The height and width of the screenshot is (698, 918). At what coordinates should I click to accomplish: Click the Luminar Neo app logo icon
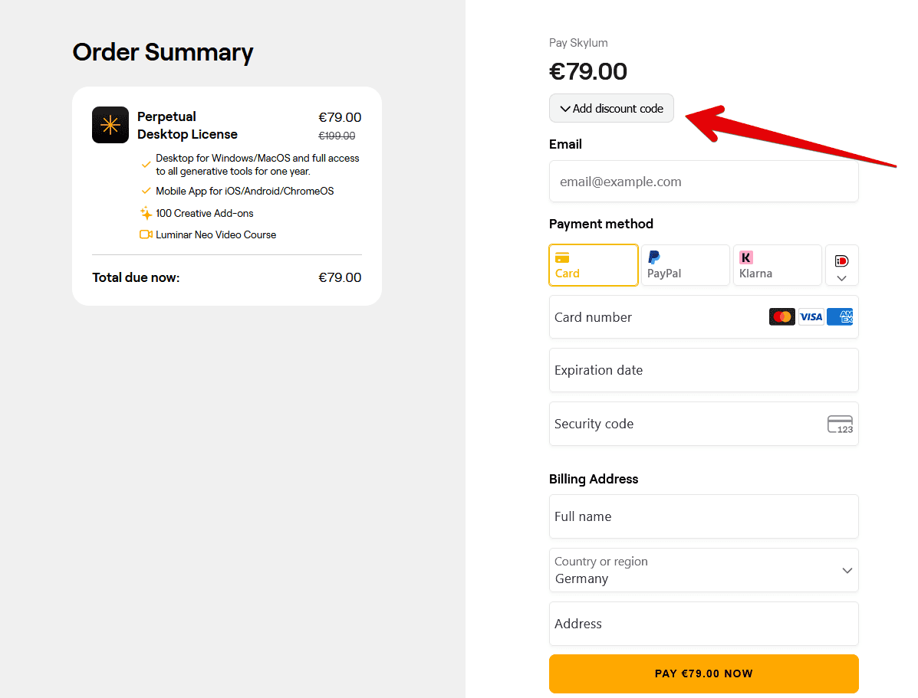[110, 125]
